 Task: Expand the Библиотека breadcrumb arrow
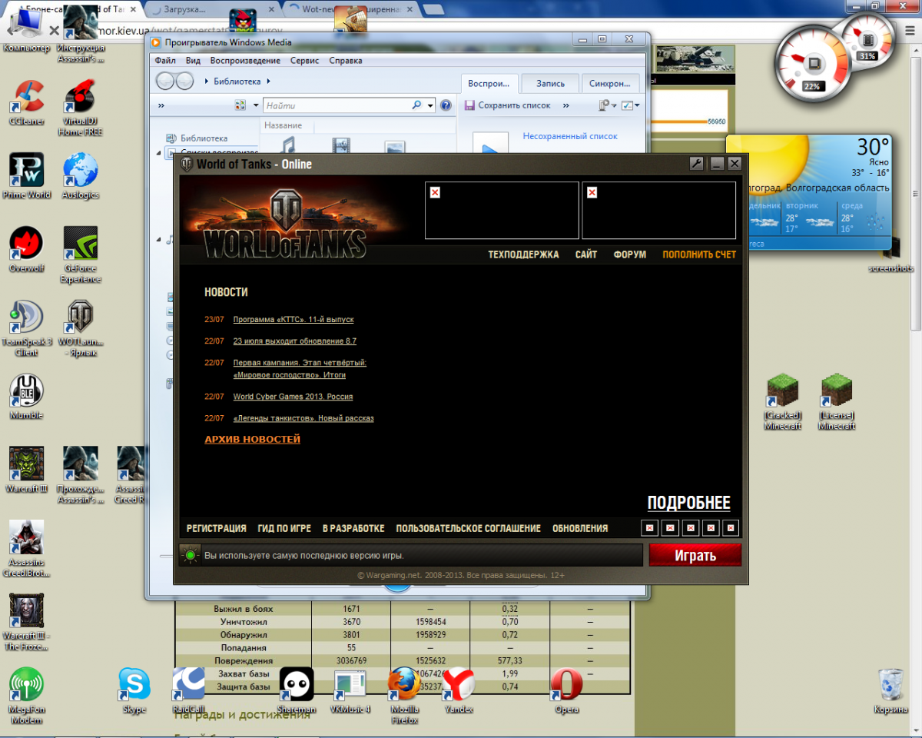[x=268, y=81]
